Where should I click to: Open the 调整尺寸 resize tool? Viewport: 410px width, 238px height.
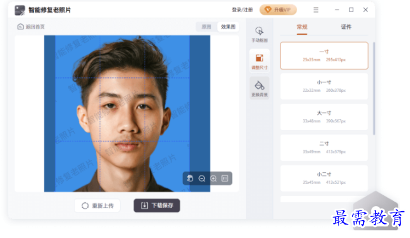pyautogui.click(x=260, y=61)
